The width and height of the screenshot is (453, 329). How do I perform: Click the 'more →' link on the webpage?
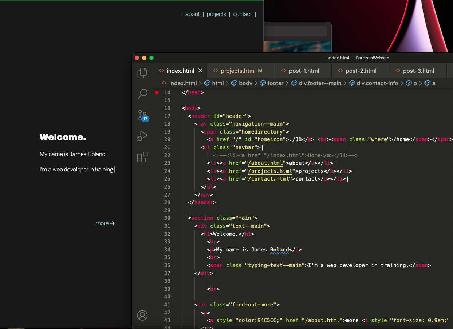[x=105, y=223]
